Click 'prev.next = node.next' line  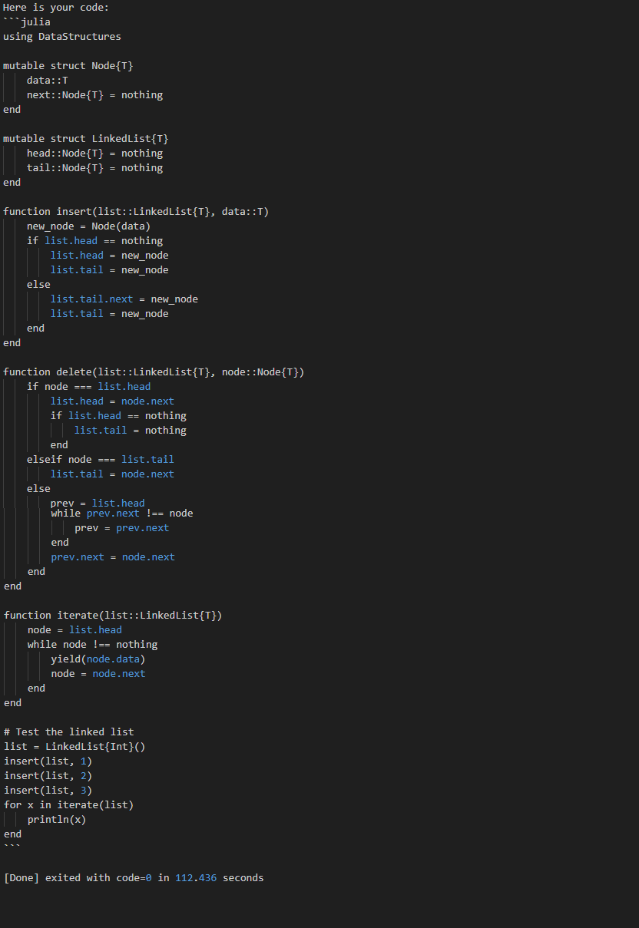coord(113,557)
